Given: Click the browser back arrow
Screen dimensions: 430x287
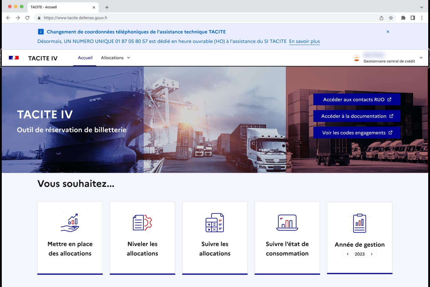Looking at the screenshot, I should [8, 18].
